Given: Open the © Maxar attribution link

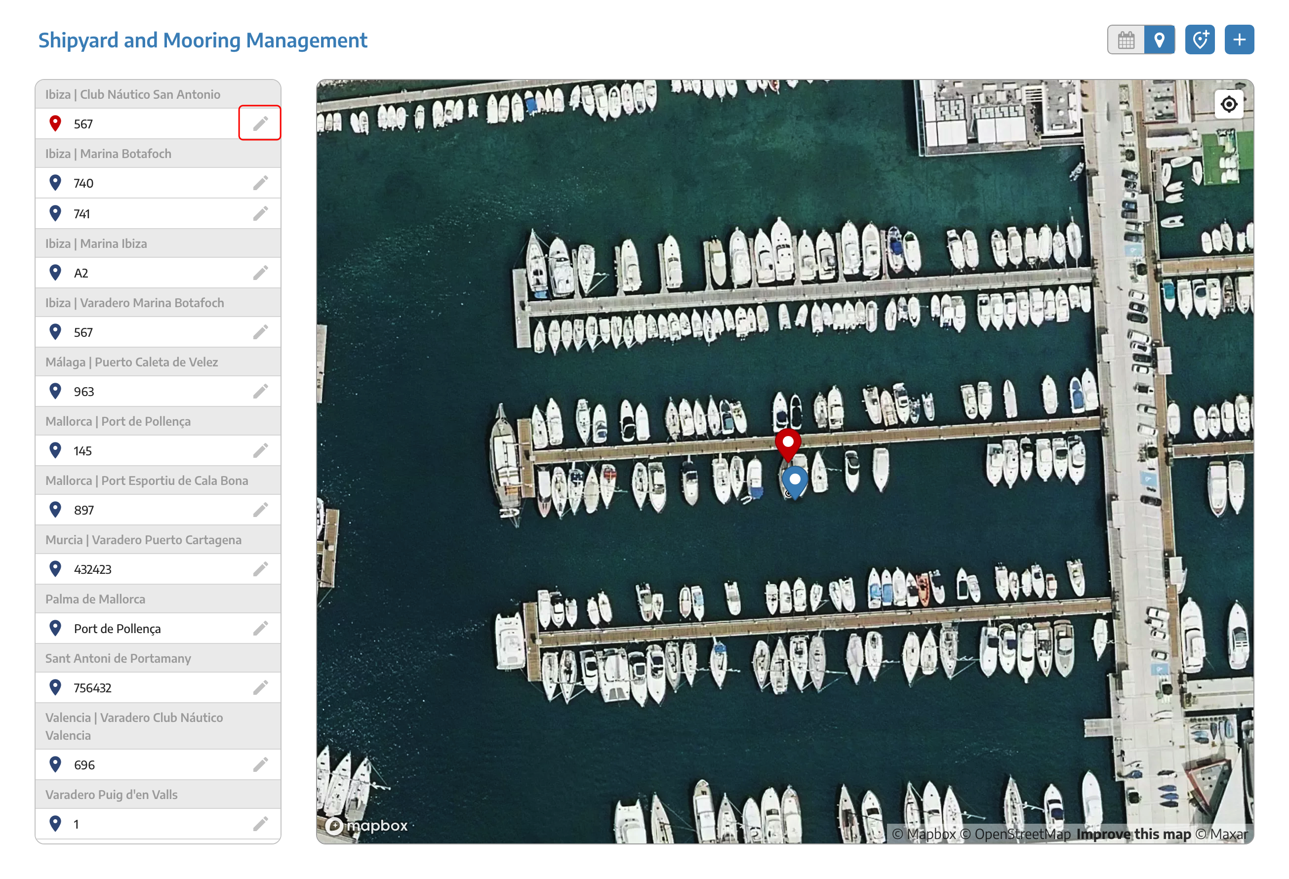Looking at the screenshot, I should pos(1221,835).
